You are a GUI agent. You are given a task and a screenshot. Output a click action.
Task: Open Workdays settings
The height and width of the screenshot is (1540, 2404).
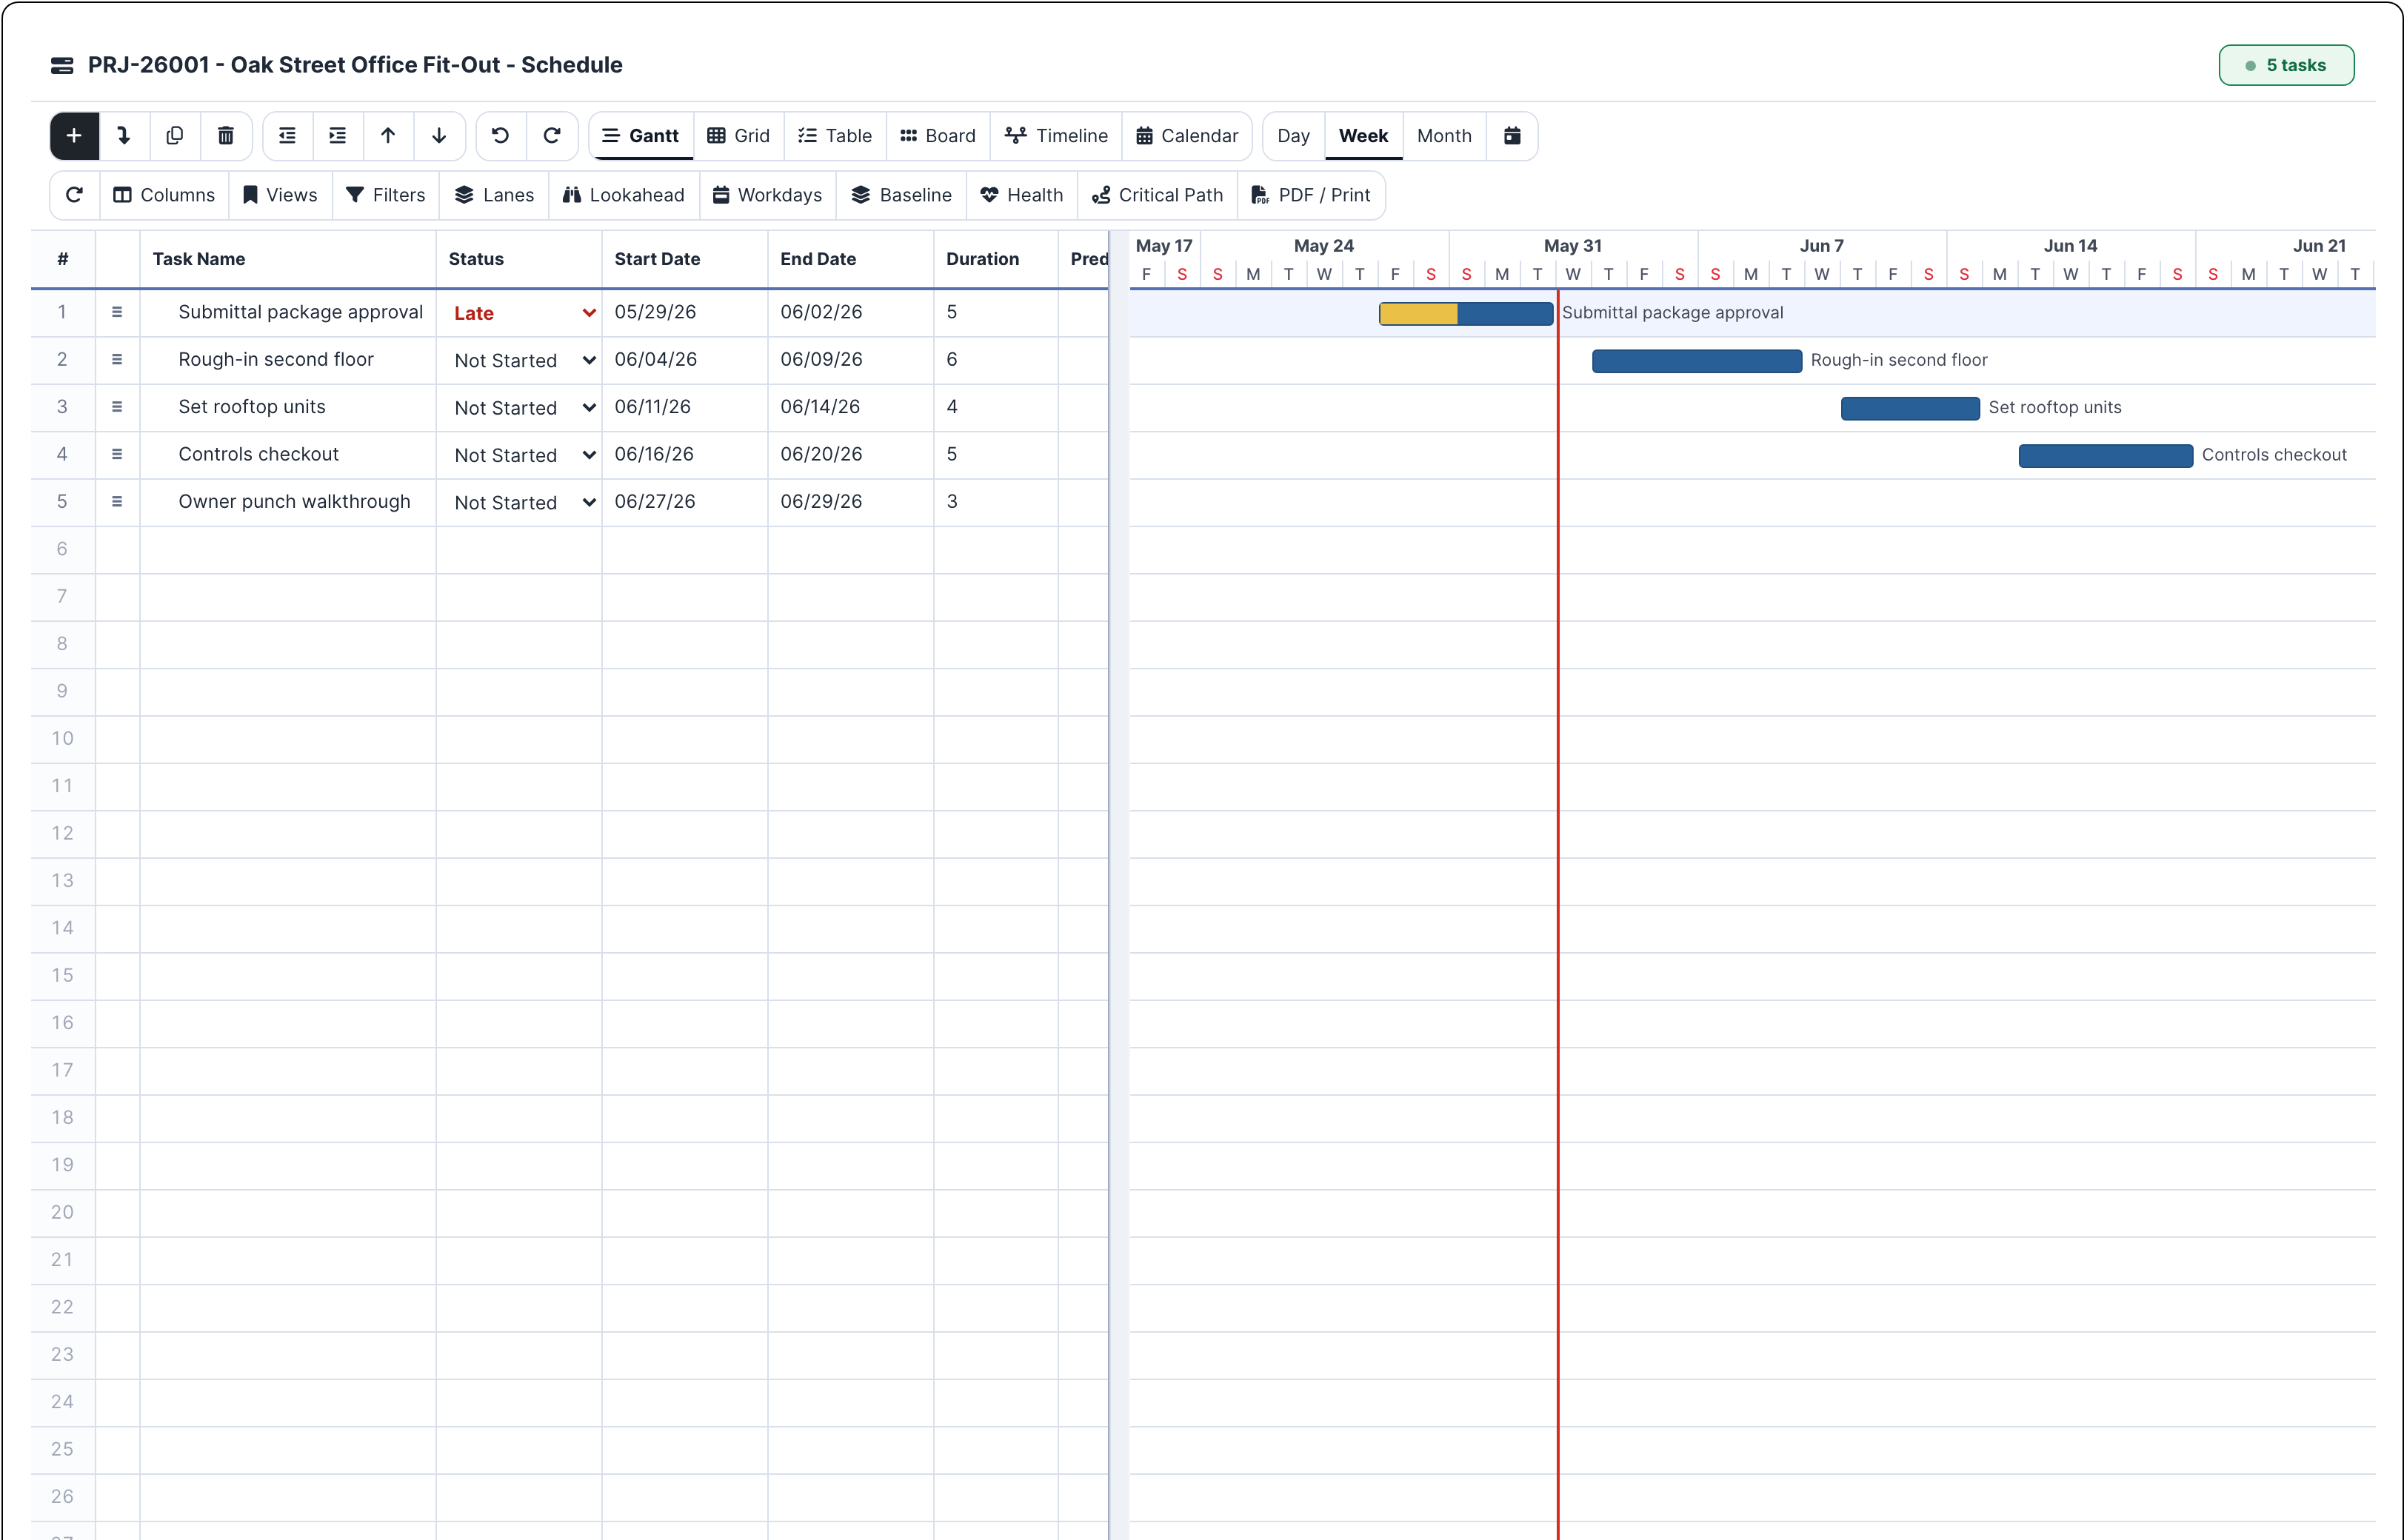[x=768, y=195]
